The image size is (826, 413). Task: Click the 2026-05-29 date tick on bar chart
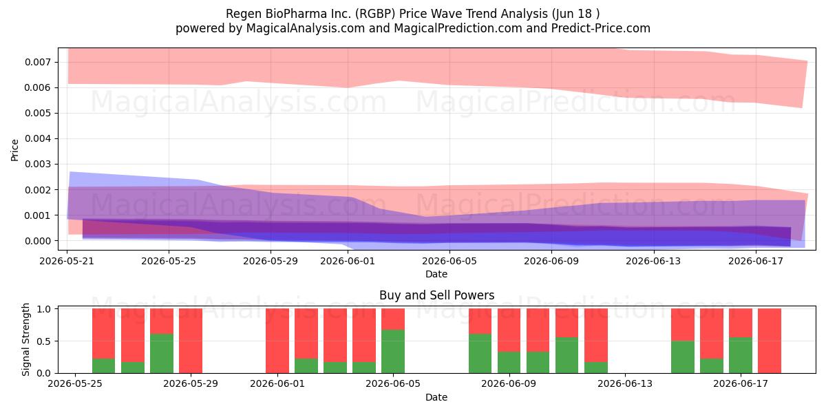[x=191, y=384]
